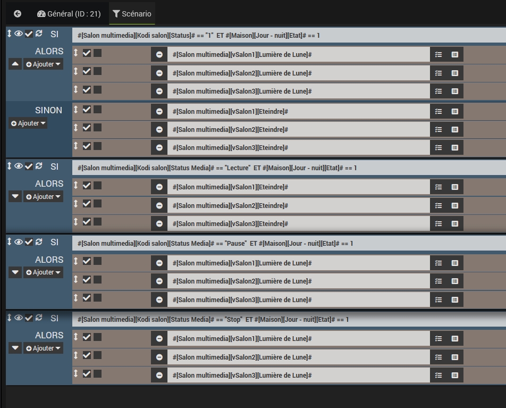Open action selector for Stop vSalon3 Lumière de Lune

click(438, 376)
